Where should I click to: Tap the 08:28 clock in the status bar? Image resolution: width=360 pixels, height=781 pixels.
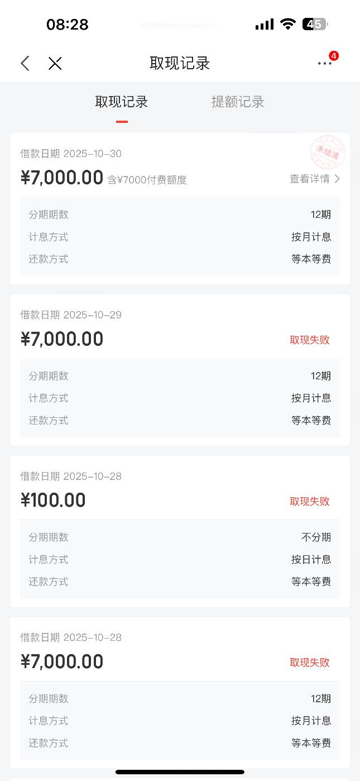tap(68, 25)
